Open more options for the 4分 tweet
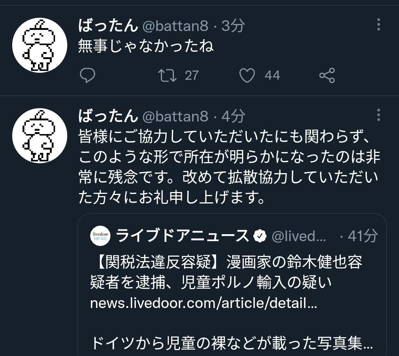399x356 pixels. [379, 115]
